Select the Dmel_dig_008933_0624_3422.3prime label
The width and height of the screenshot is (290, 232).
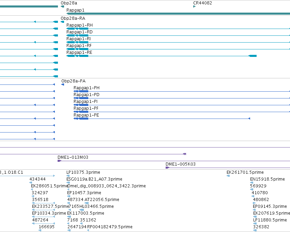(107, 186)
